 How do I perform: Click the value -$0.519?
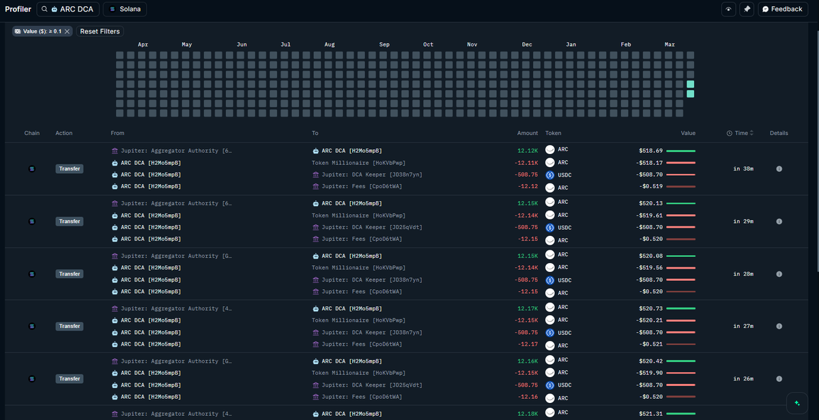(650, 186)
